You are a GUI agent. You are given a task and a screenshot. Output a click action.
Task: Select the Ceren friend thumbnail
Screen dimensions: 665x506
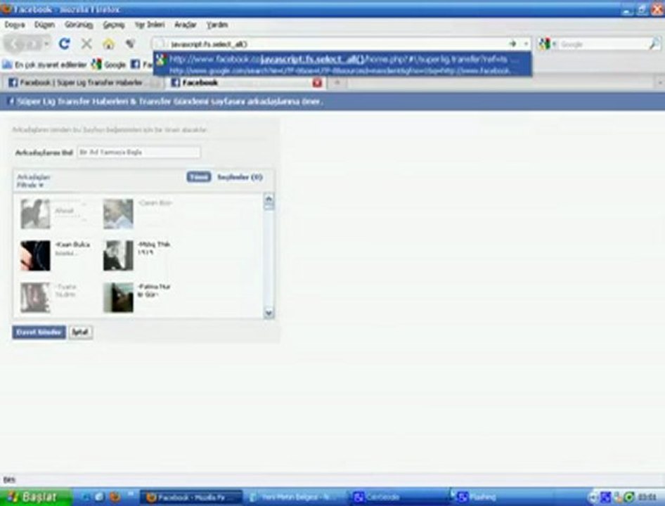(118, 214)
